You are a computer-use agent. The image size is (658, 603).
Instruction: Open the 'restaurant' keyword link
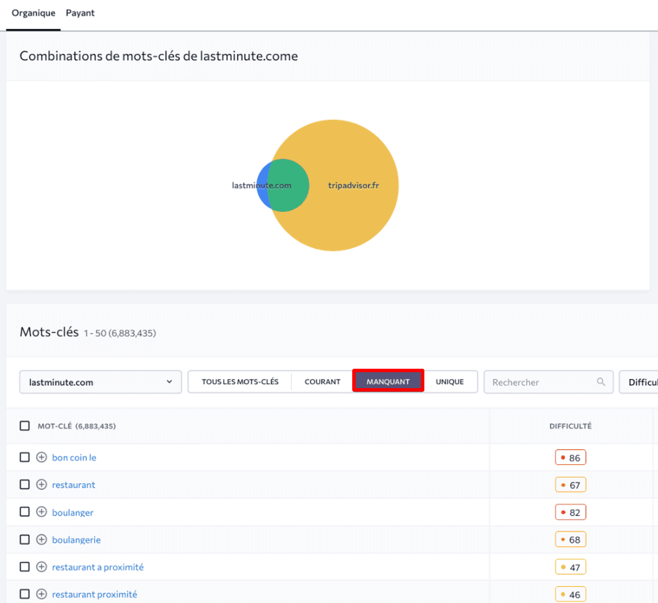73,484
